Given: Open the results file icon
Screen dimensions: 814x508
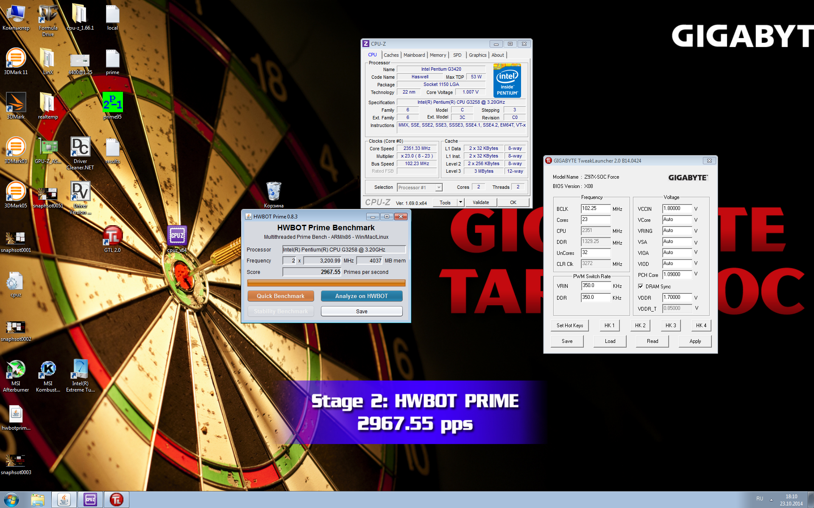Looking at the screenshot, I should (112, 151).
